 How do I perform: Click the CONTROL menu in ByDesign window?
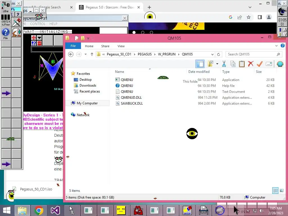38,24
